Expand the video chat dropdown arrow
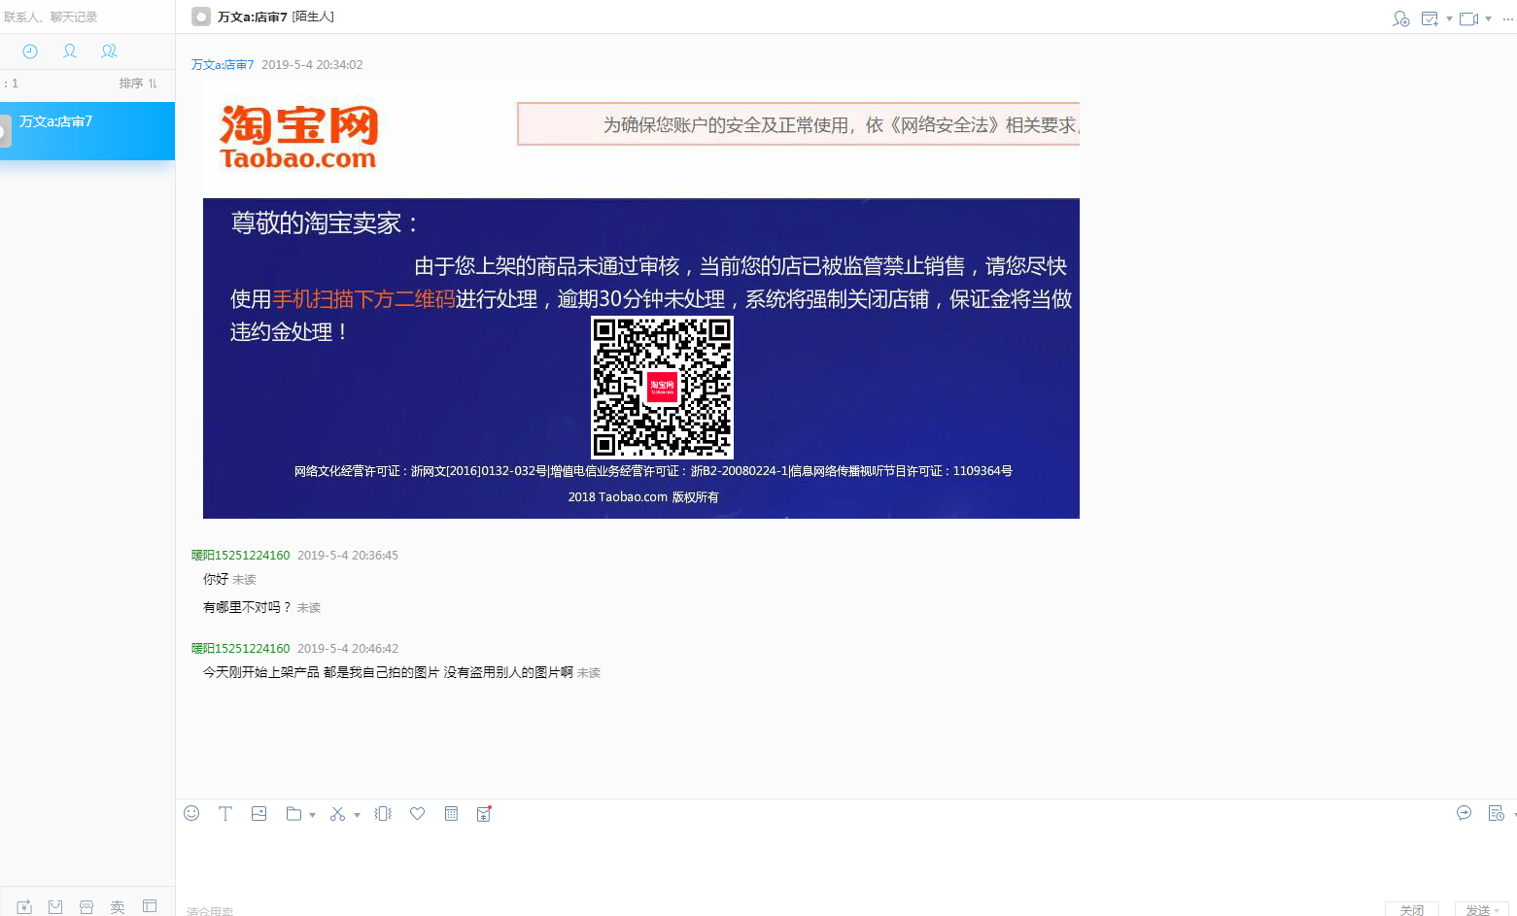This screenshot has width=1517, height=916. tap(1488, 18)
